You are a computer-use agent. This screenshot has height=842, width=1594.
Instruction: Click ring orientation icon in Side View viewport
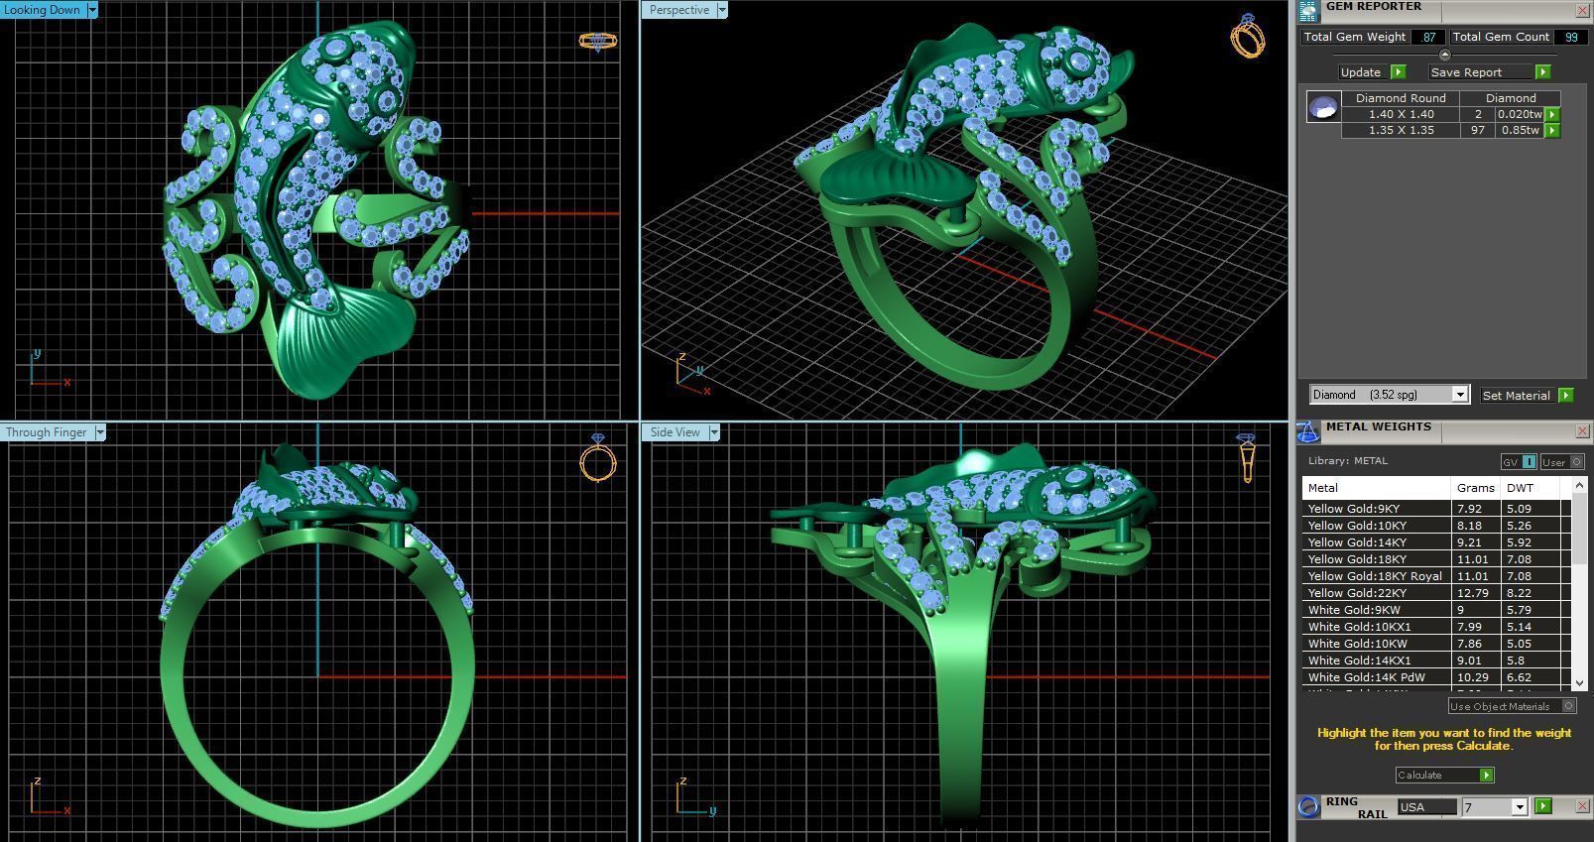1247,457
